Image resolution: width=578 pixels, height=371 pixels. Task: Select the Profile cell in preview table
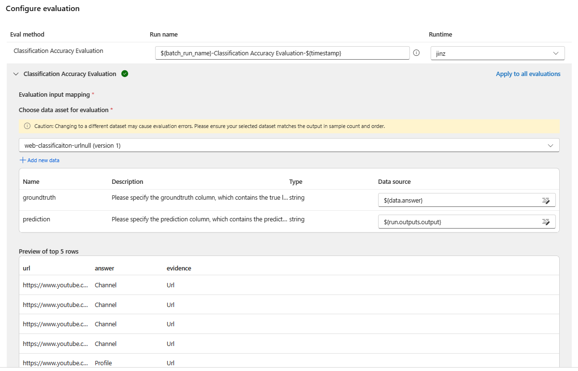(103, 363)
